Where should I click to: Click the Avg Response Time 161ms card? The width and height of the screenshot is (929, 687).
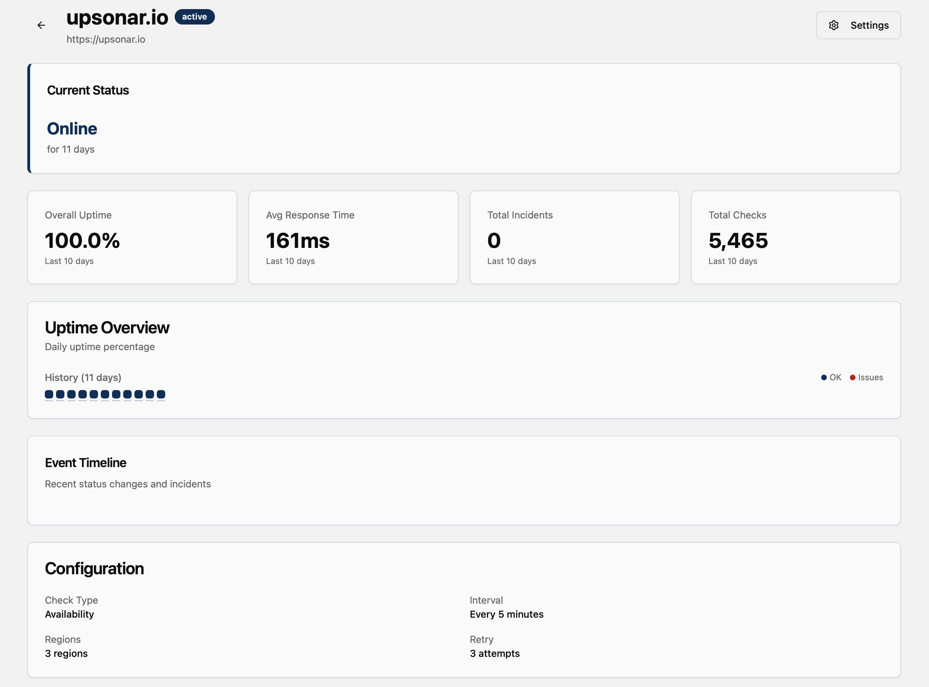coord(353,237)
